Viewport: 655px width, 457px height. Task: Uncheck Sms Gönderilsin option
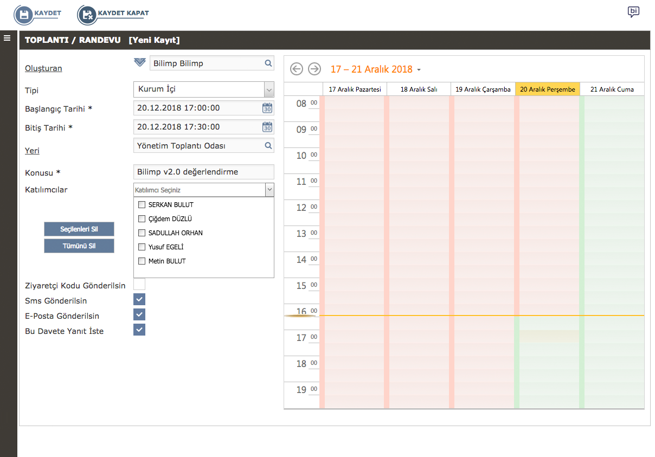click(x=139, y=299)
